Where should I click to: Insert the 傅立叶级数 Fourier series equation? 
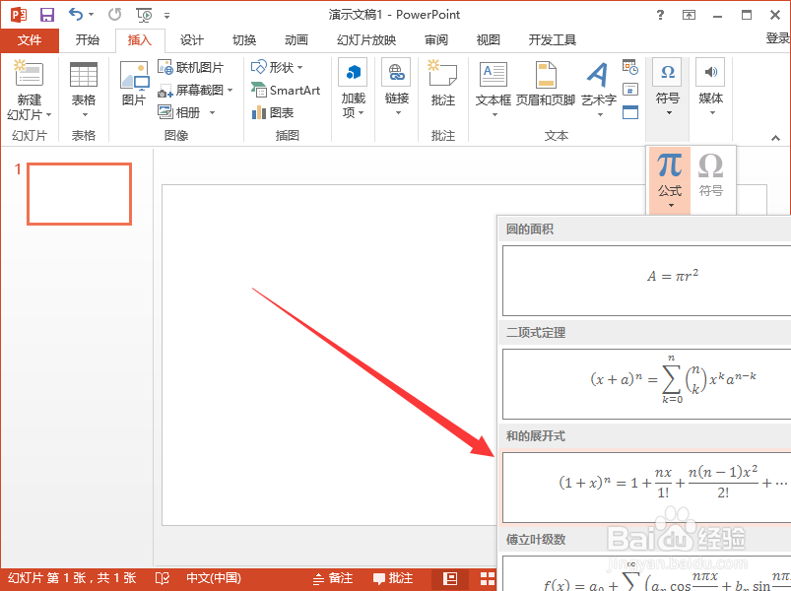tap(647, 573)
